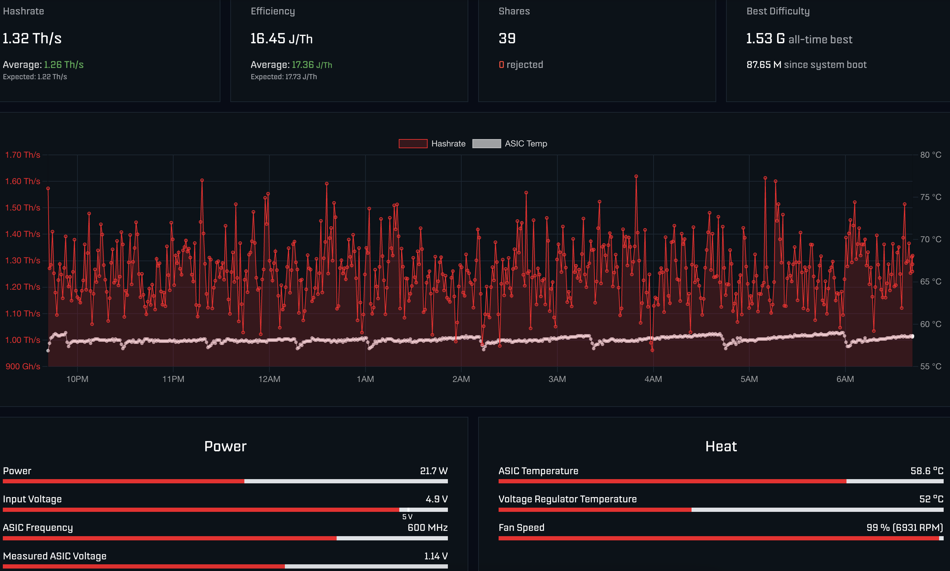Click the Heat section heading
The height and width of the screenshot is (571, 950).
click(721, 446)
